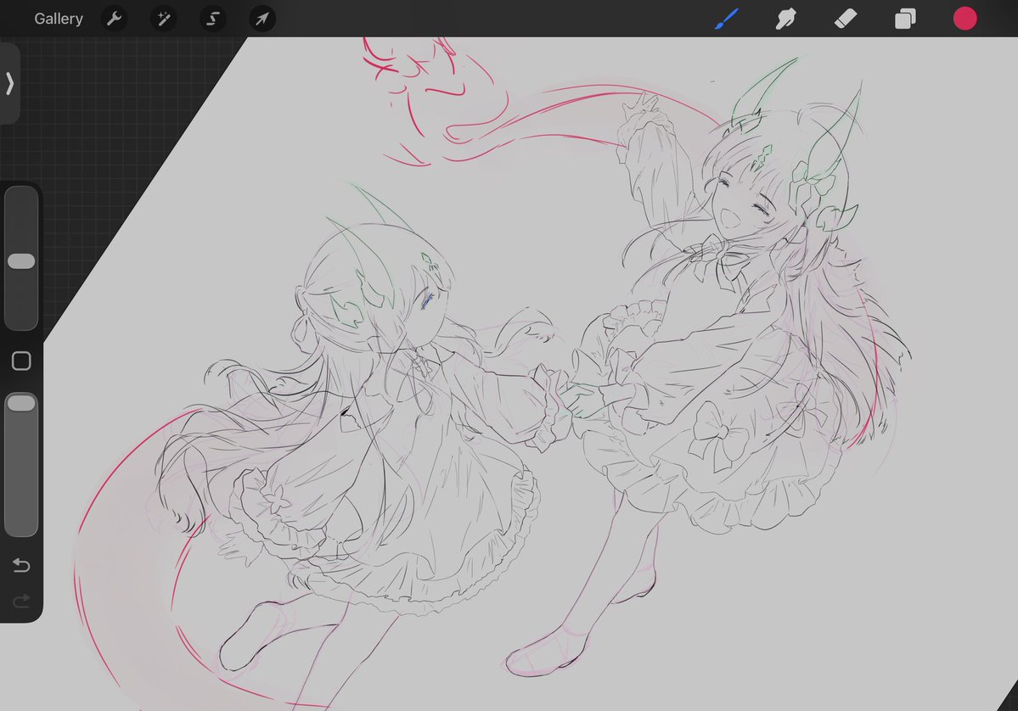Select the Brush tool
The height and width of the screenshot is (711, 1018).
pyautogui.click(x=727, y=19)
